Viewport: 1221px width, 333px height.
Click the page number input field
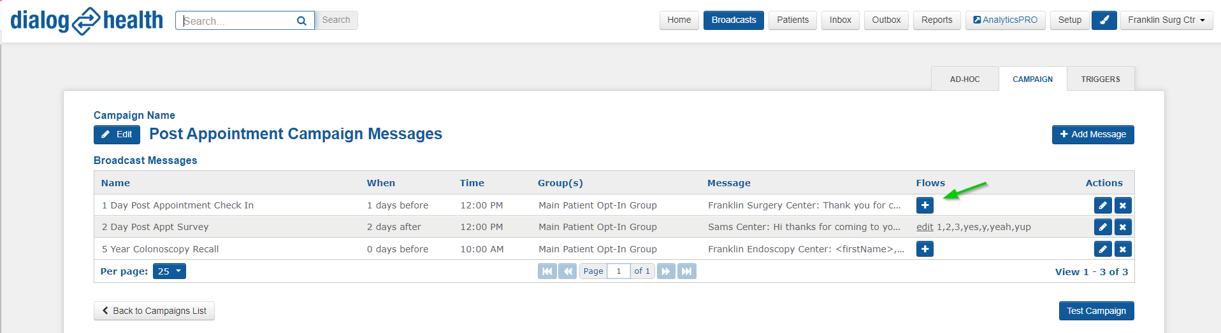[619, 271]
